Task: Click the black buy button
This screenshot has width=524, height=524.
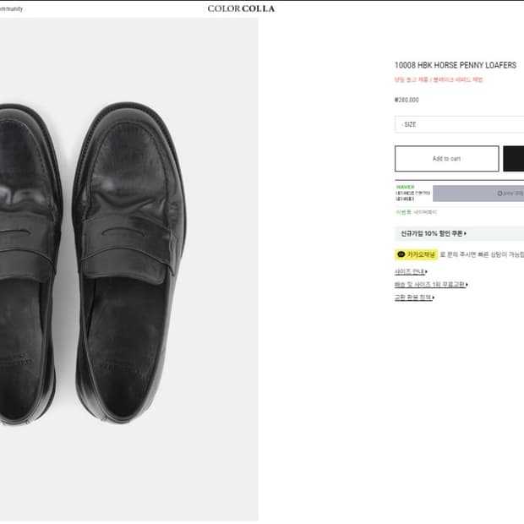Action: (513, 158)
